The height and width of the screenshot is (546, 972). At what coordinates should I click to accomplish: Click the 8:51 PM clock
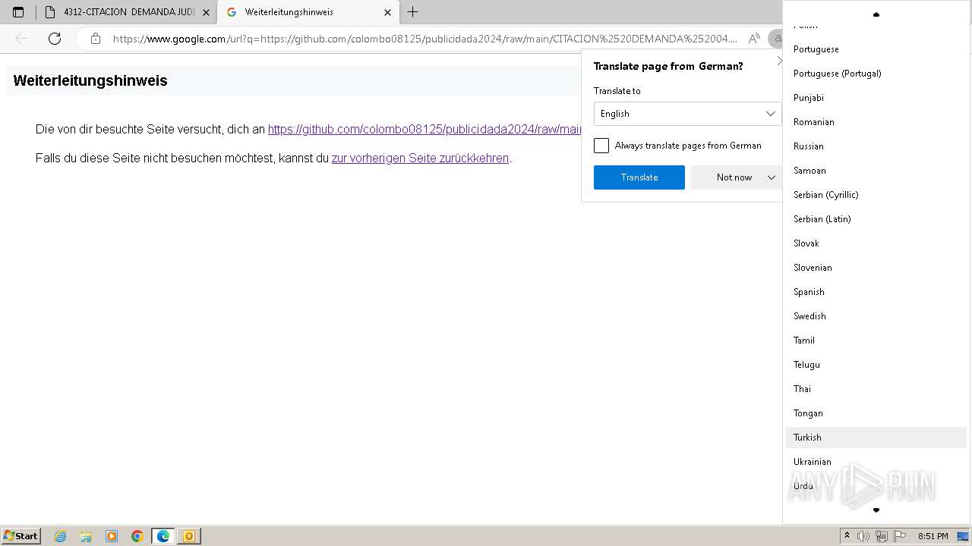[933, 536]
